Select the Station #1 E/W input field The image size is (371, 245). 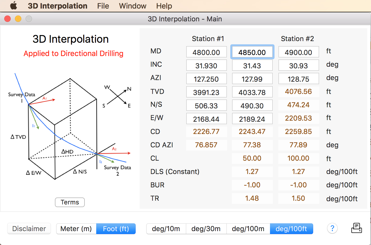(x=206, y=119)
